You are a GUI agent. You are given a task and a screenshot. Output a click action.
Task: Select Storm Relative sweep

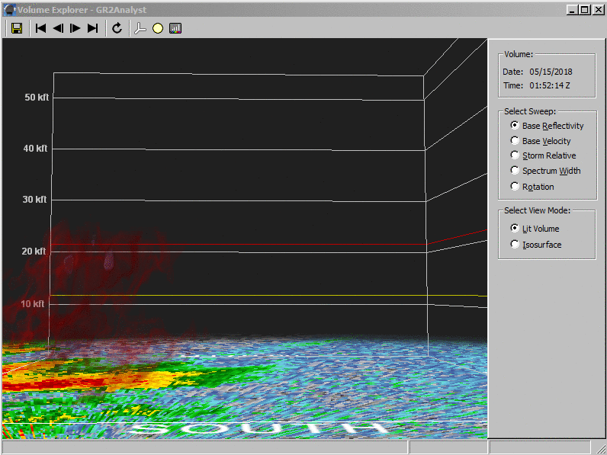(543, 155)
